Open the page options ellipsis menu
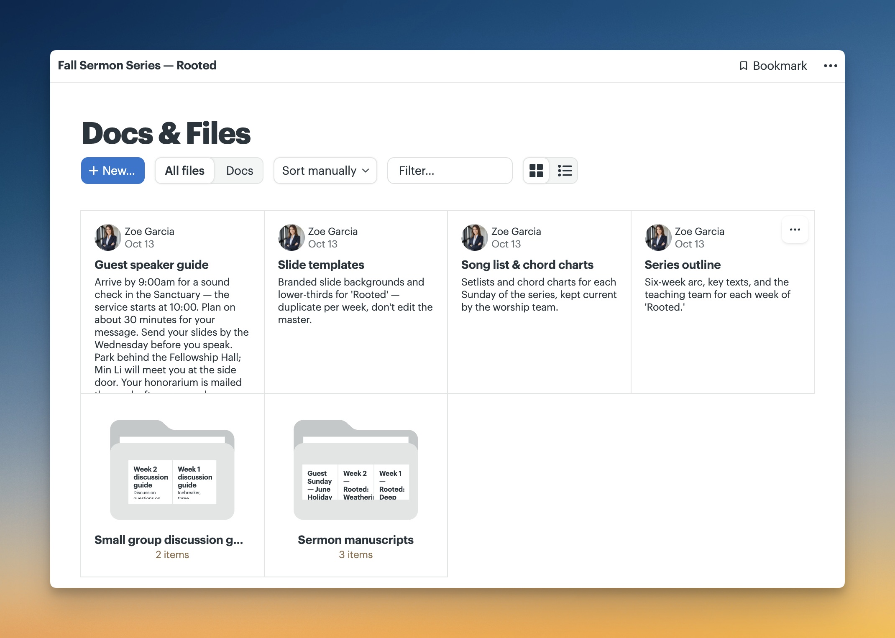Screen dimensions: 895x638 pyautogui.click(x=830, y=66)
